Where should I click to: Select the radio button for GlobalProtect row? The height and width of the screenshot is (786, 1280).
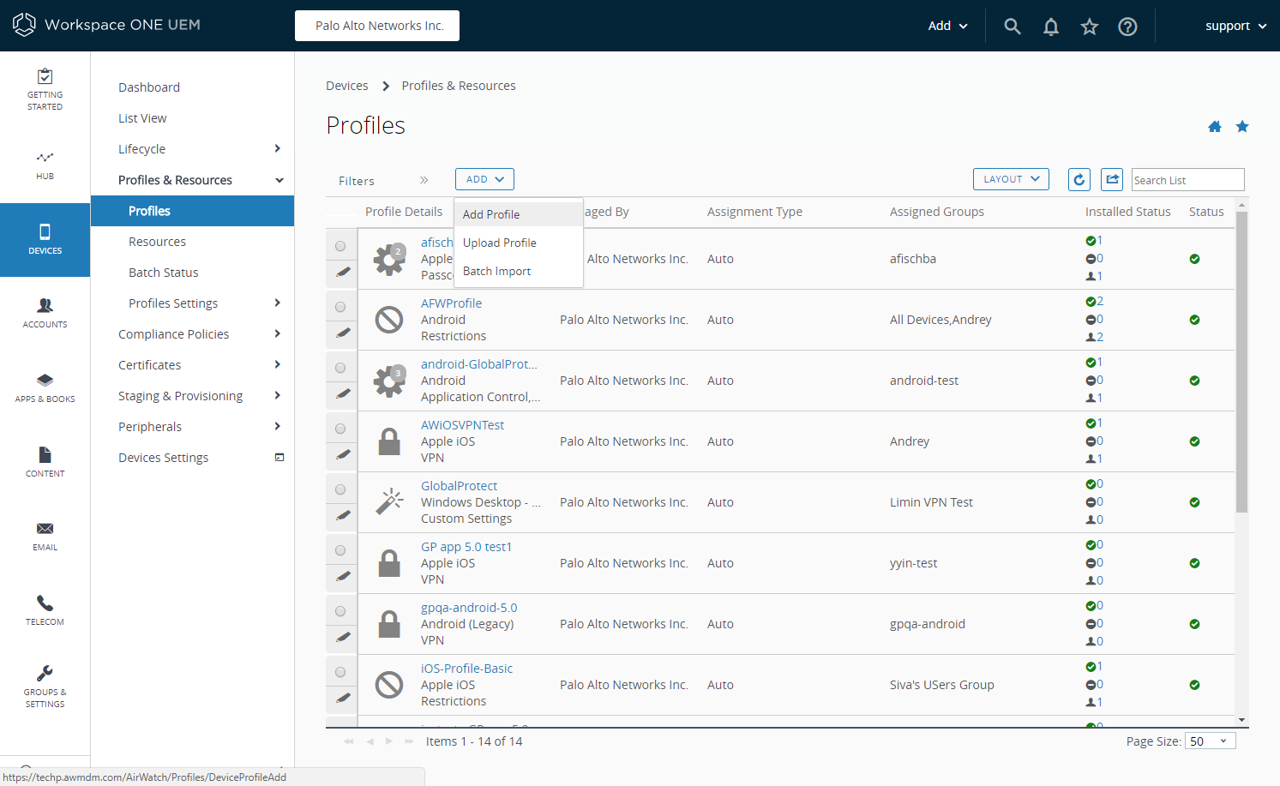(x=340, y=489)
